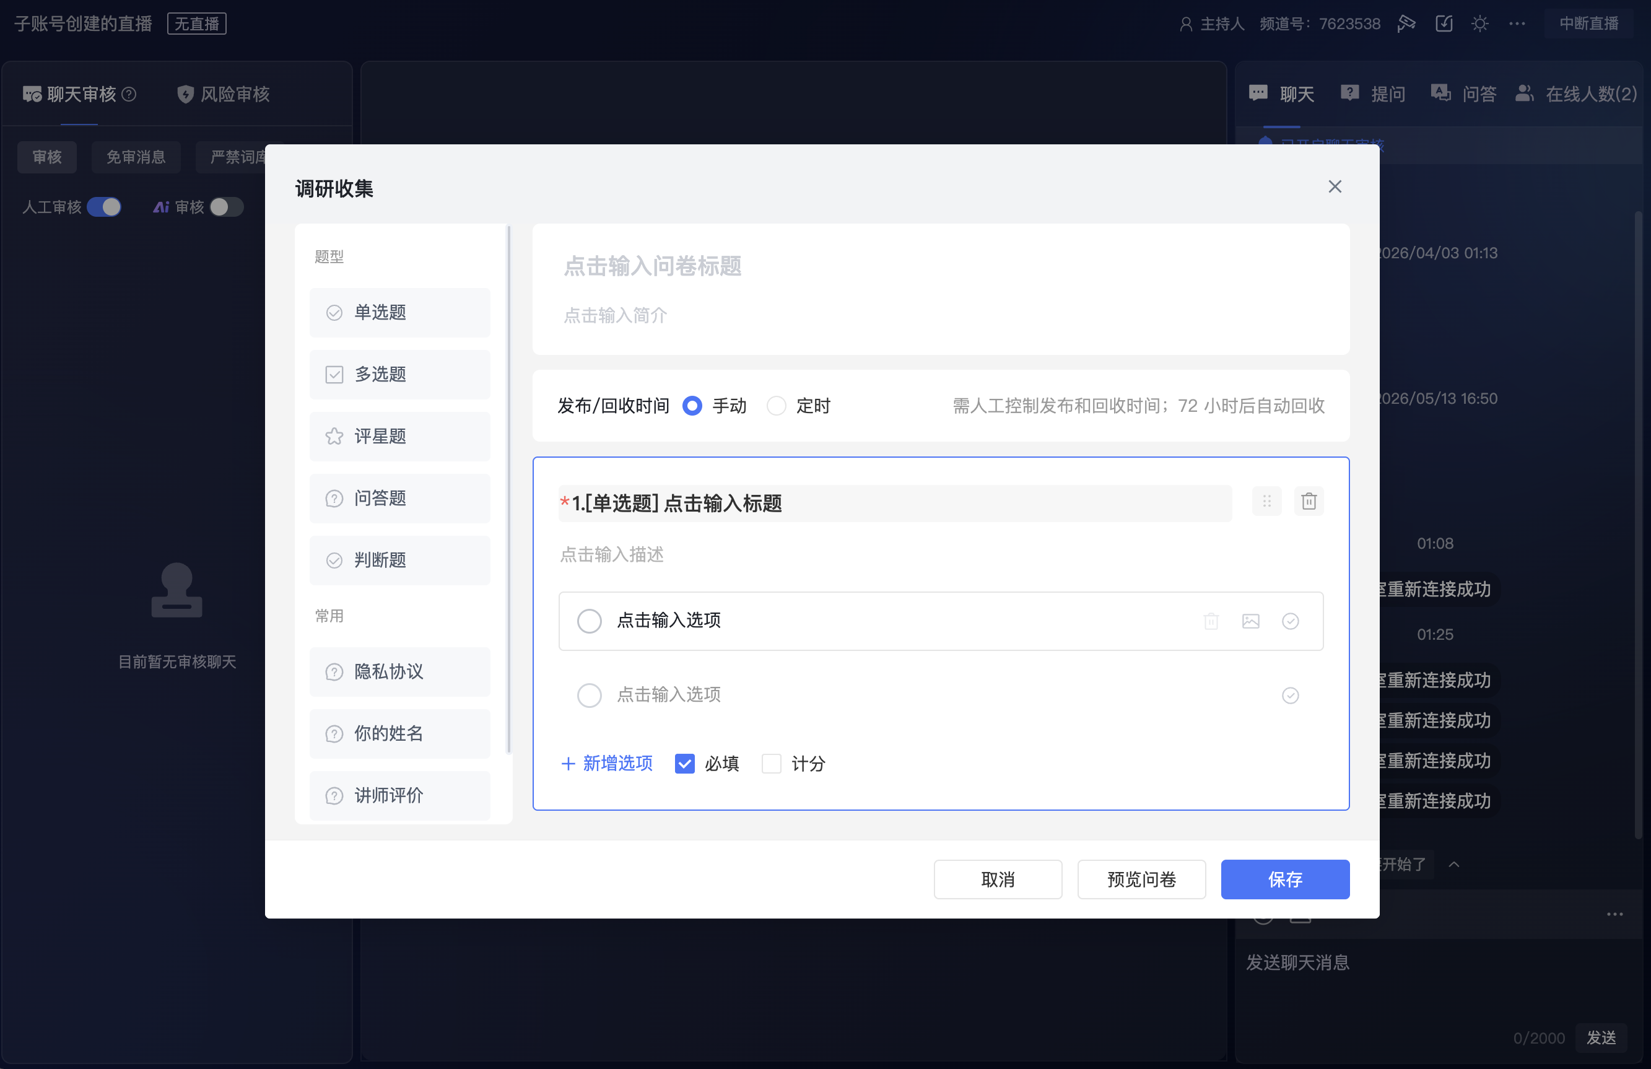This screenshot has height=1069, width=1651.
Task: Click the 新增选项 add option link
Action: point(606,763)
